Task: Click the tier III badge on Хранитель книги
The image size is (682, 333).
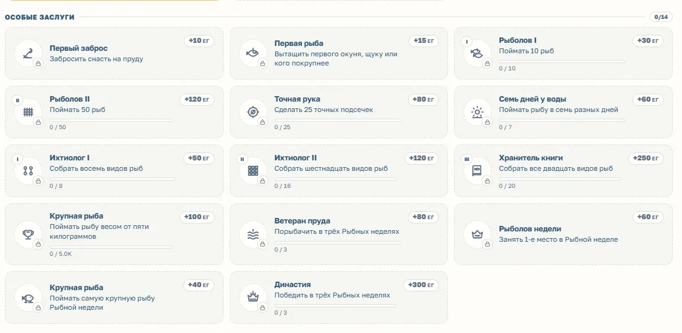Action: [467, 159]
